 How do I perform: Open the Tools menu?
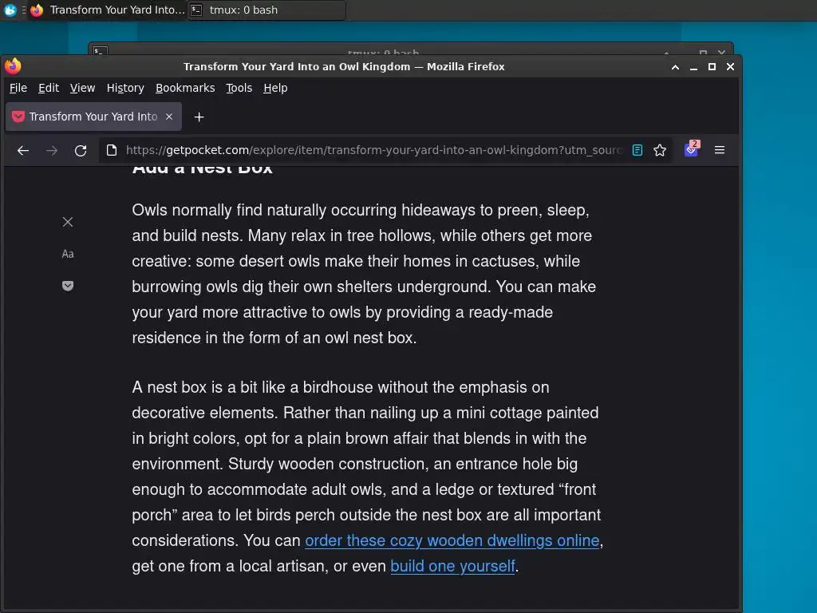click(x=239, y=88)
